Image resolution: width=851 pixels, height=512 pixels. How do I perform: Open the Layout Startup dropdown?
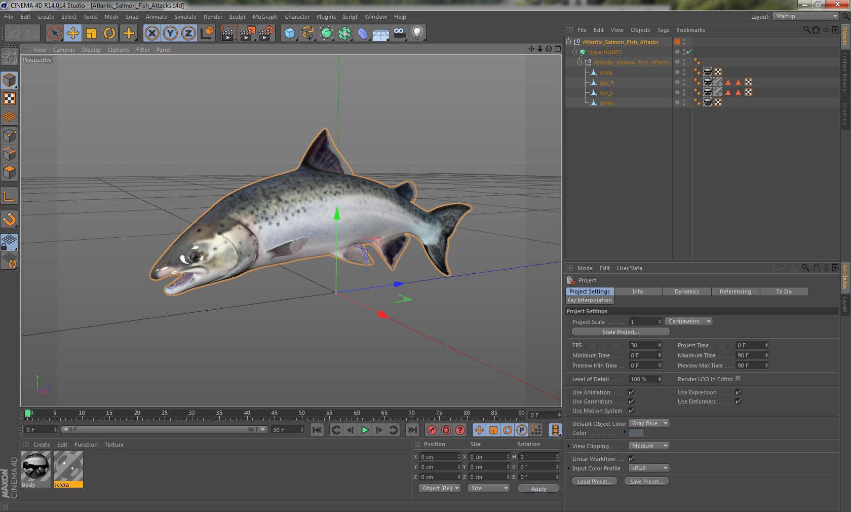coord(805,16)
